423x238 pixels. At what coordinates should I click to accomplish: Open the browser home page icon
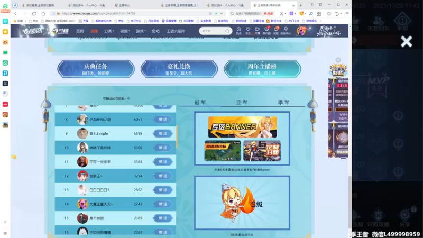pyautogui.click(x=43, y=13)
